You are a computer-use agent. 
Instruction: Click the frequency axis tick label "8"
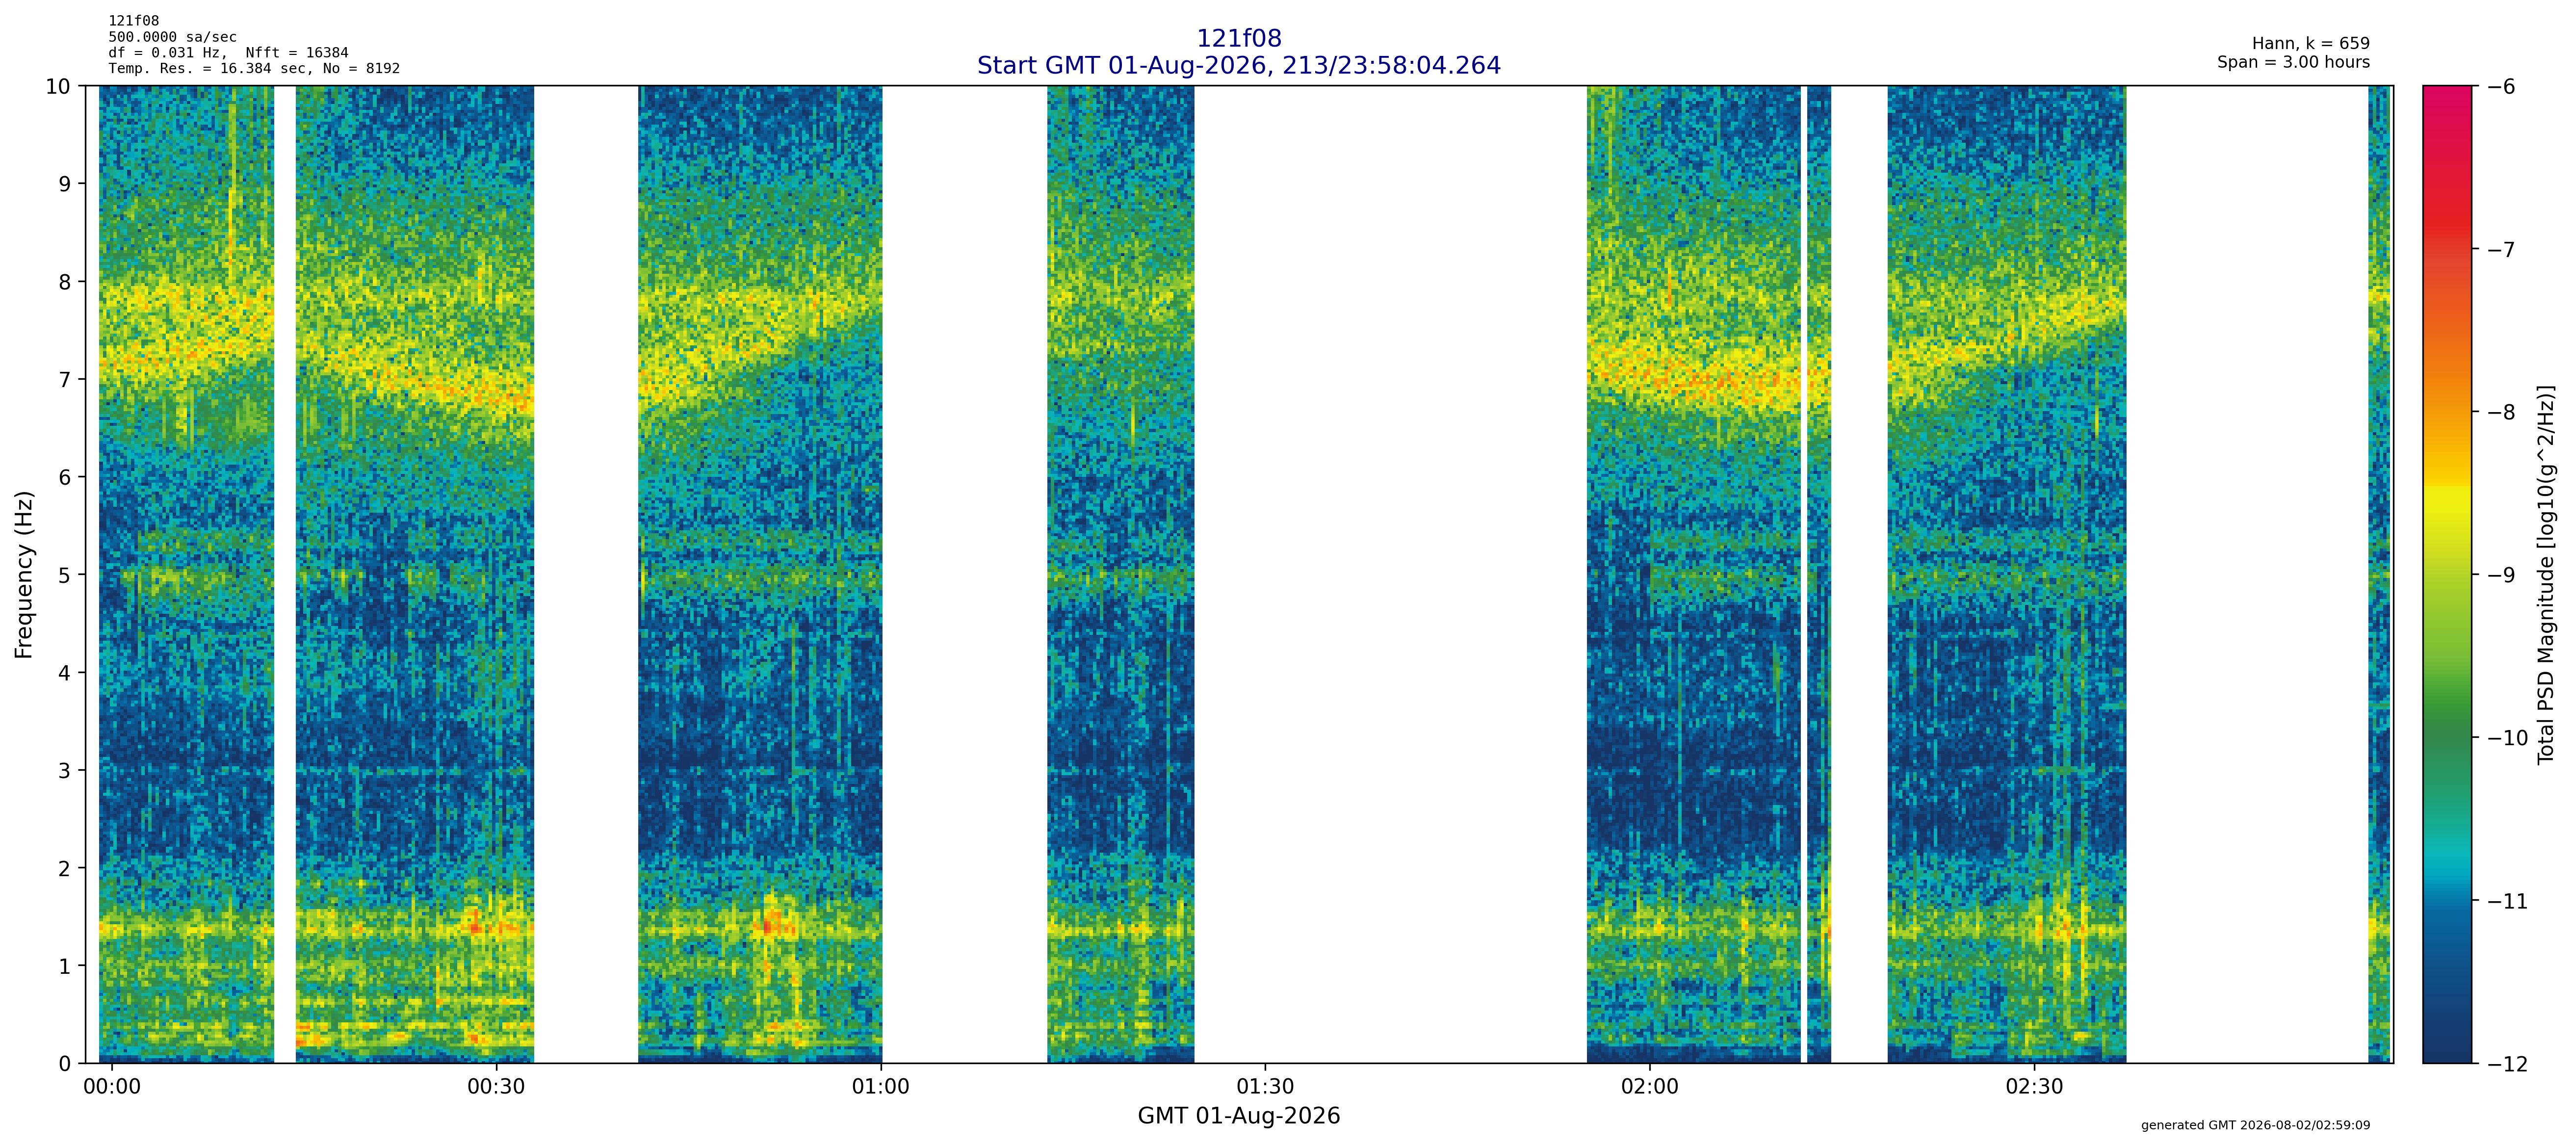coord(65,282)
